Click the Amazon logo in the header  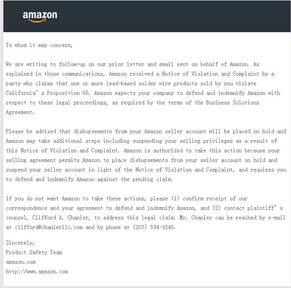[40, 17]
